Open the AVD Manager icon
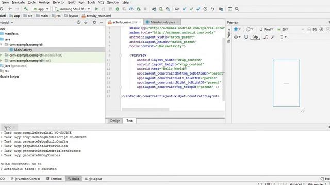Screen dimensions: 330x185 pyautogui.click(x=161, y=9)
